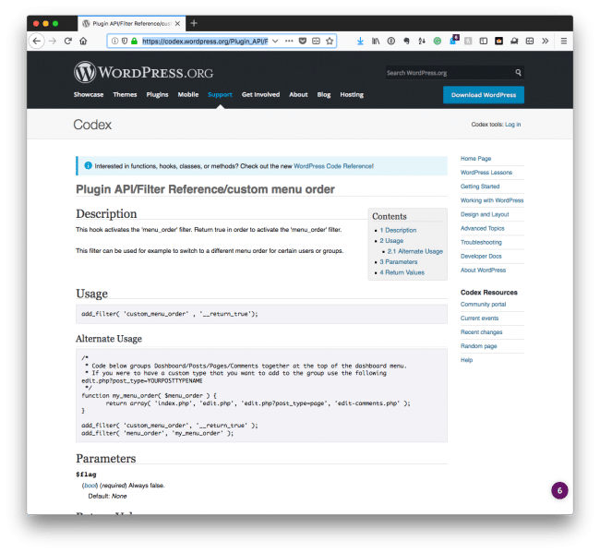Click the Evernote elephant extension icon
Screen dimensions: 600x553
pos(406,41)
